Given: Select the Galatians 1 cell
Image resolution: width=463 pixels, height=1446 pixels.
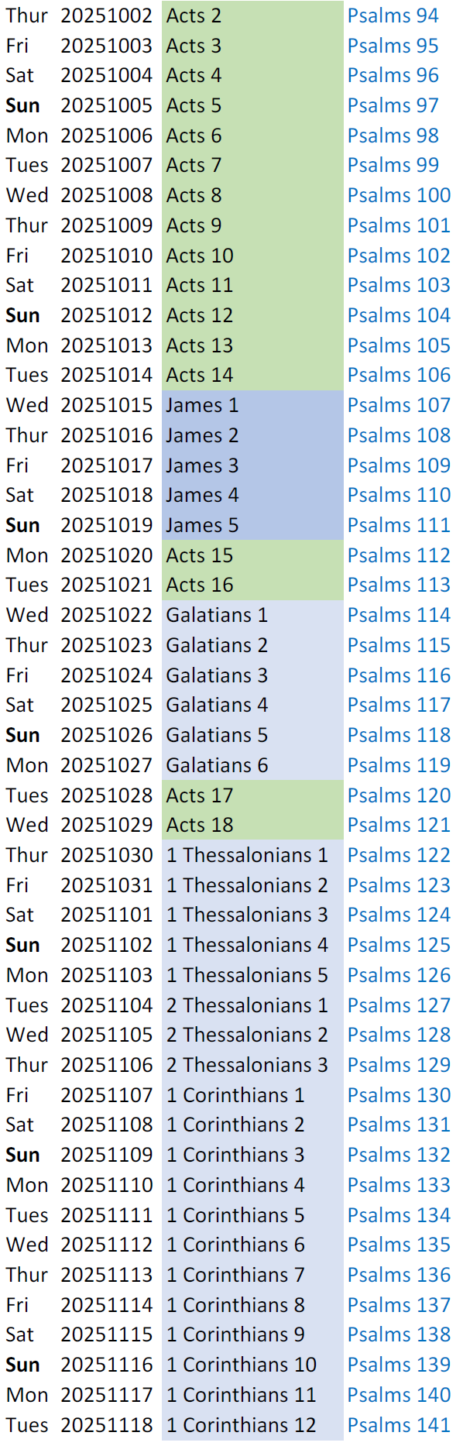Looking at the screenshot, I should pos(252,615).
